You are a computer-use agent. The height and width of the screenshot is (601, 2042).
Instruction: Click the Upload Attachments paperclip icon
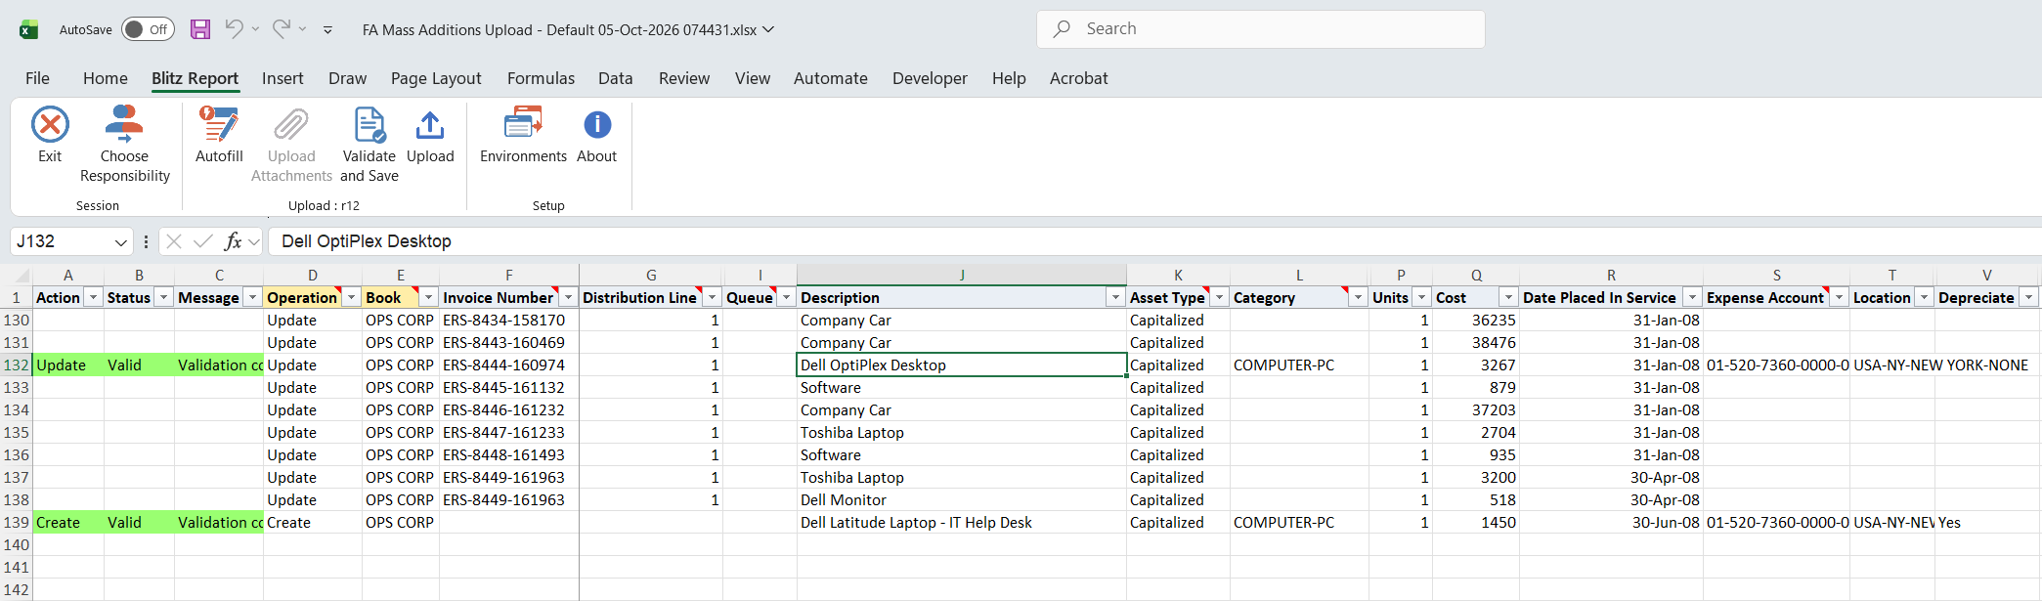click(291, 125)
